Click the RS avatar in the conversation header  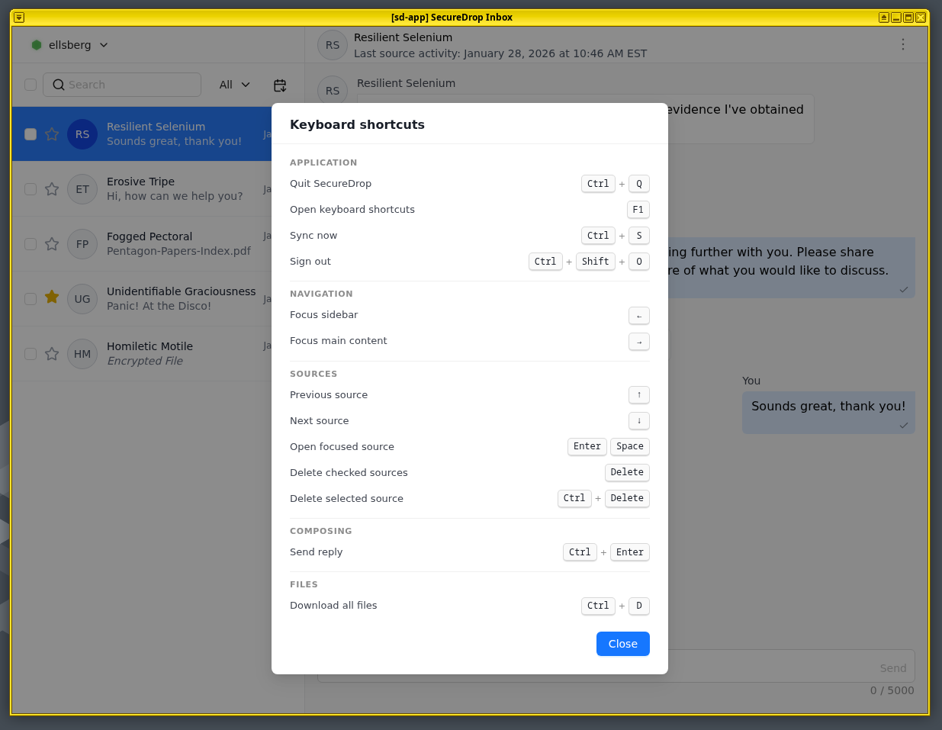[332, 45]
